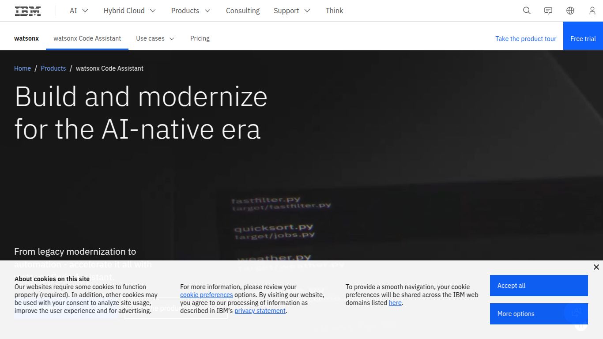Expand the Support dropdown
The image size is (603, 339).
click(292, 10)
